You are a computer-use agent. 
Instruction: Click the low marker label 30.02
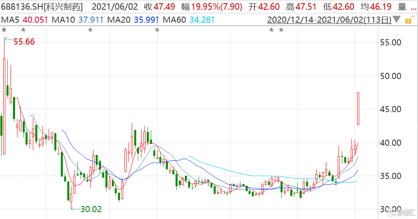[91, 209]
